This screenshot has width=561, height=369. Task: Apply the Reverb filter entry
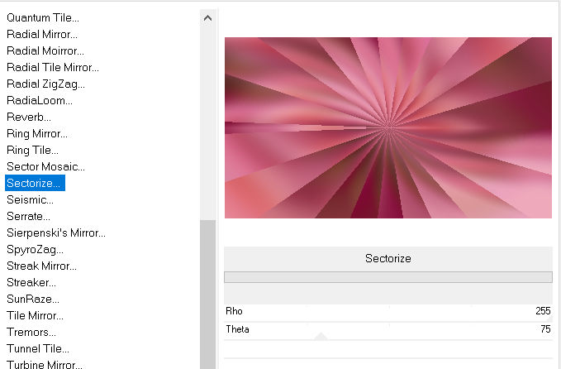29,117
